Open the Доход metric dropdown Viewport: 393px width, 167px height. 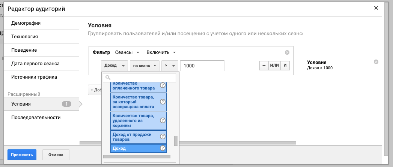114,66
